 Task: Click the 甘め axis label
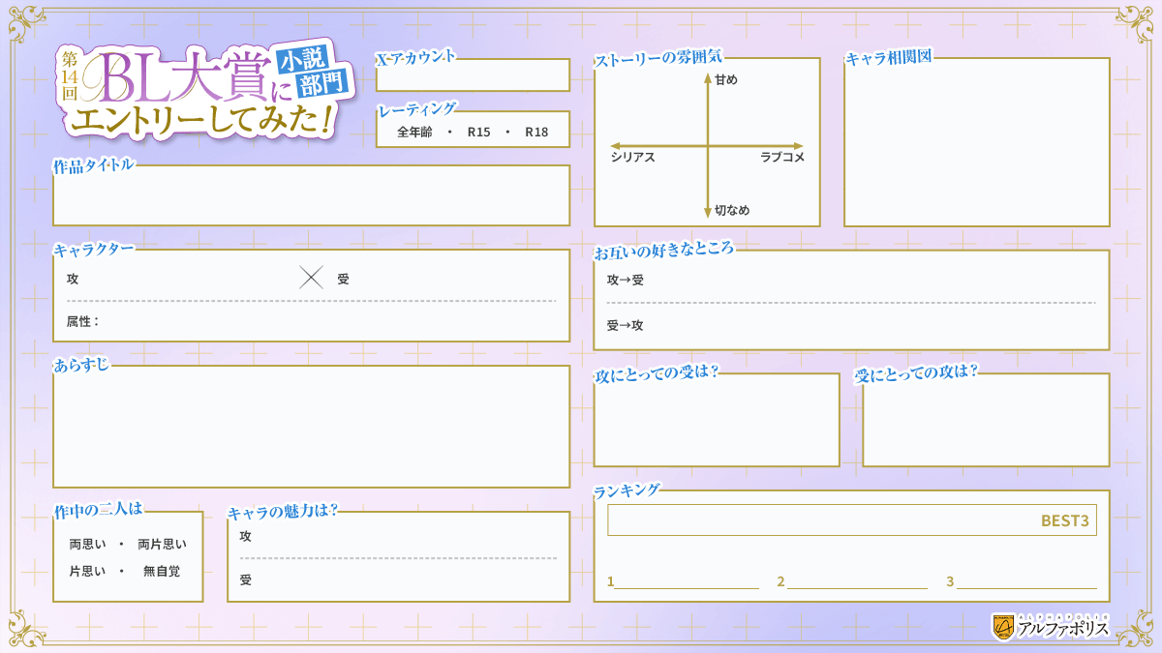point(725,79)
